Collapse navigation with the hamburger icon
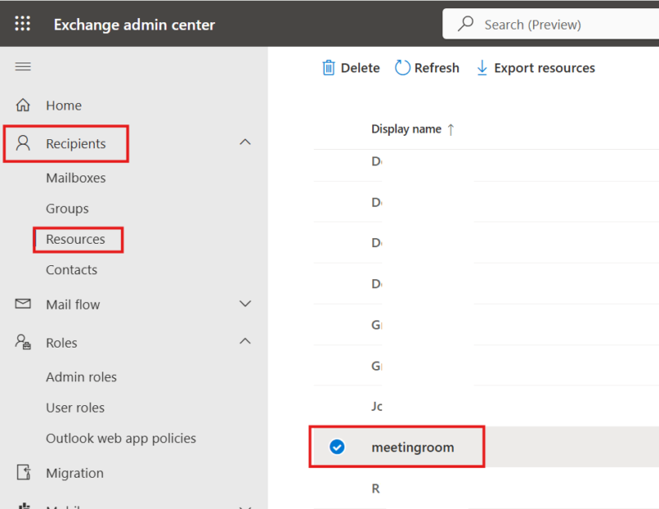Image resolution: width=659 pixels, height=509 pixels. 23,67
